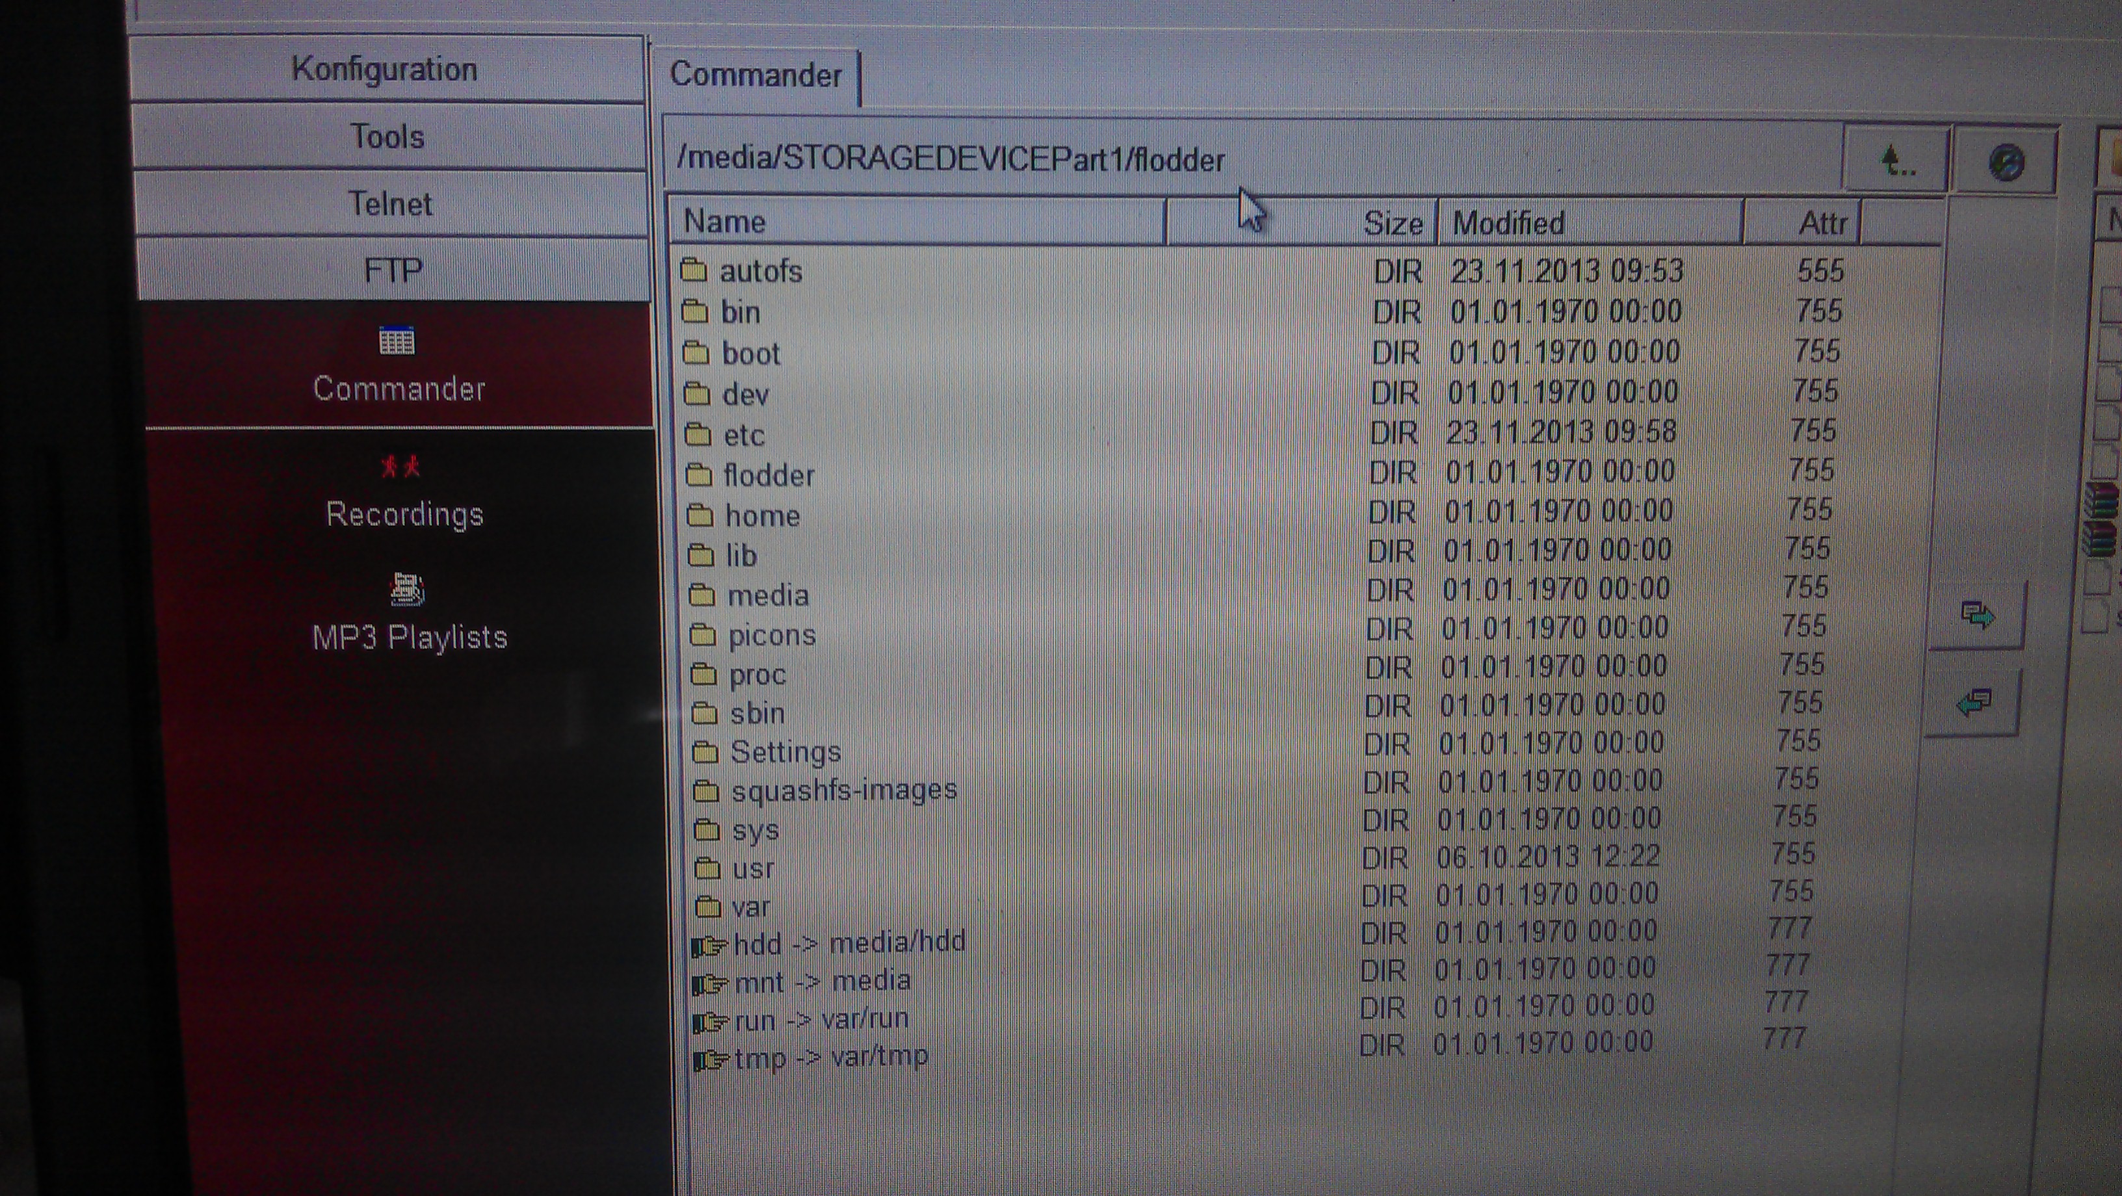
Task: Click the 'mnt -> media' entry name
Action: pos(823,981)
